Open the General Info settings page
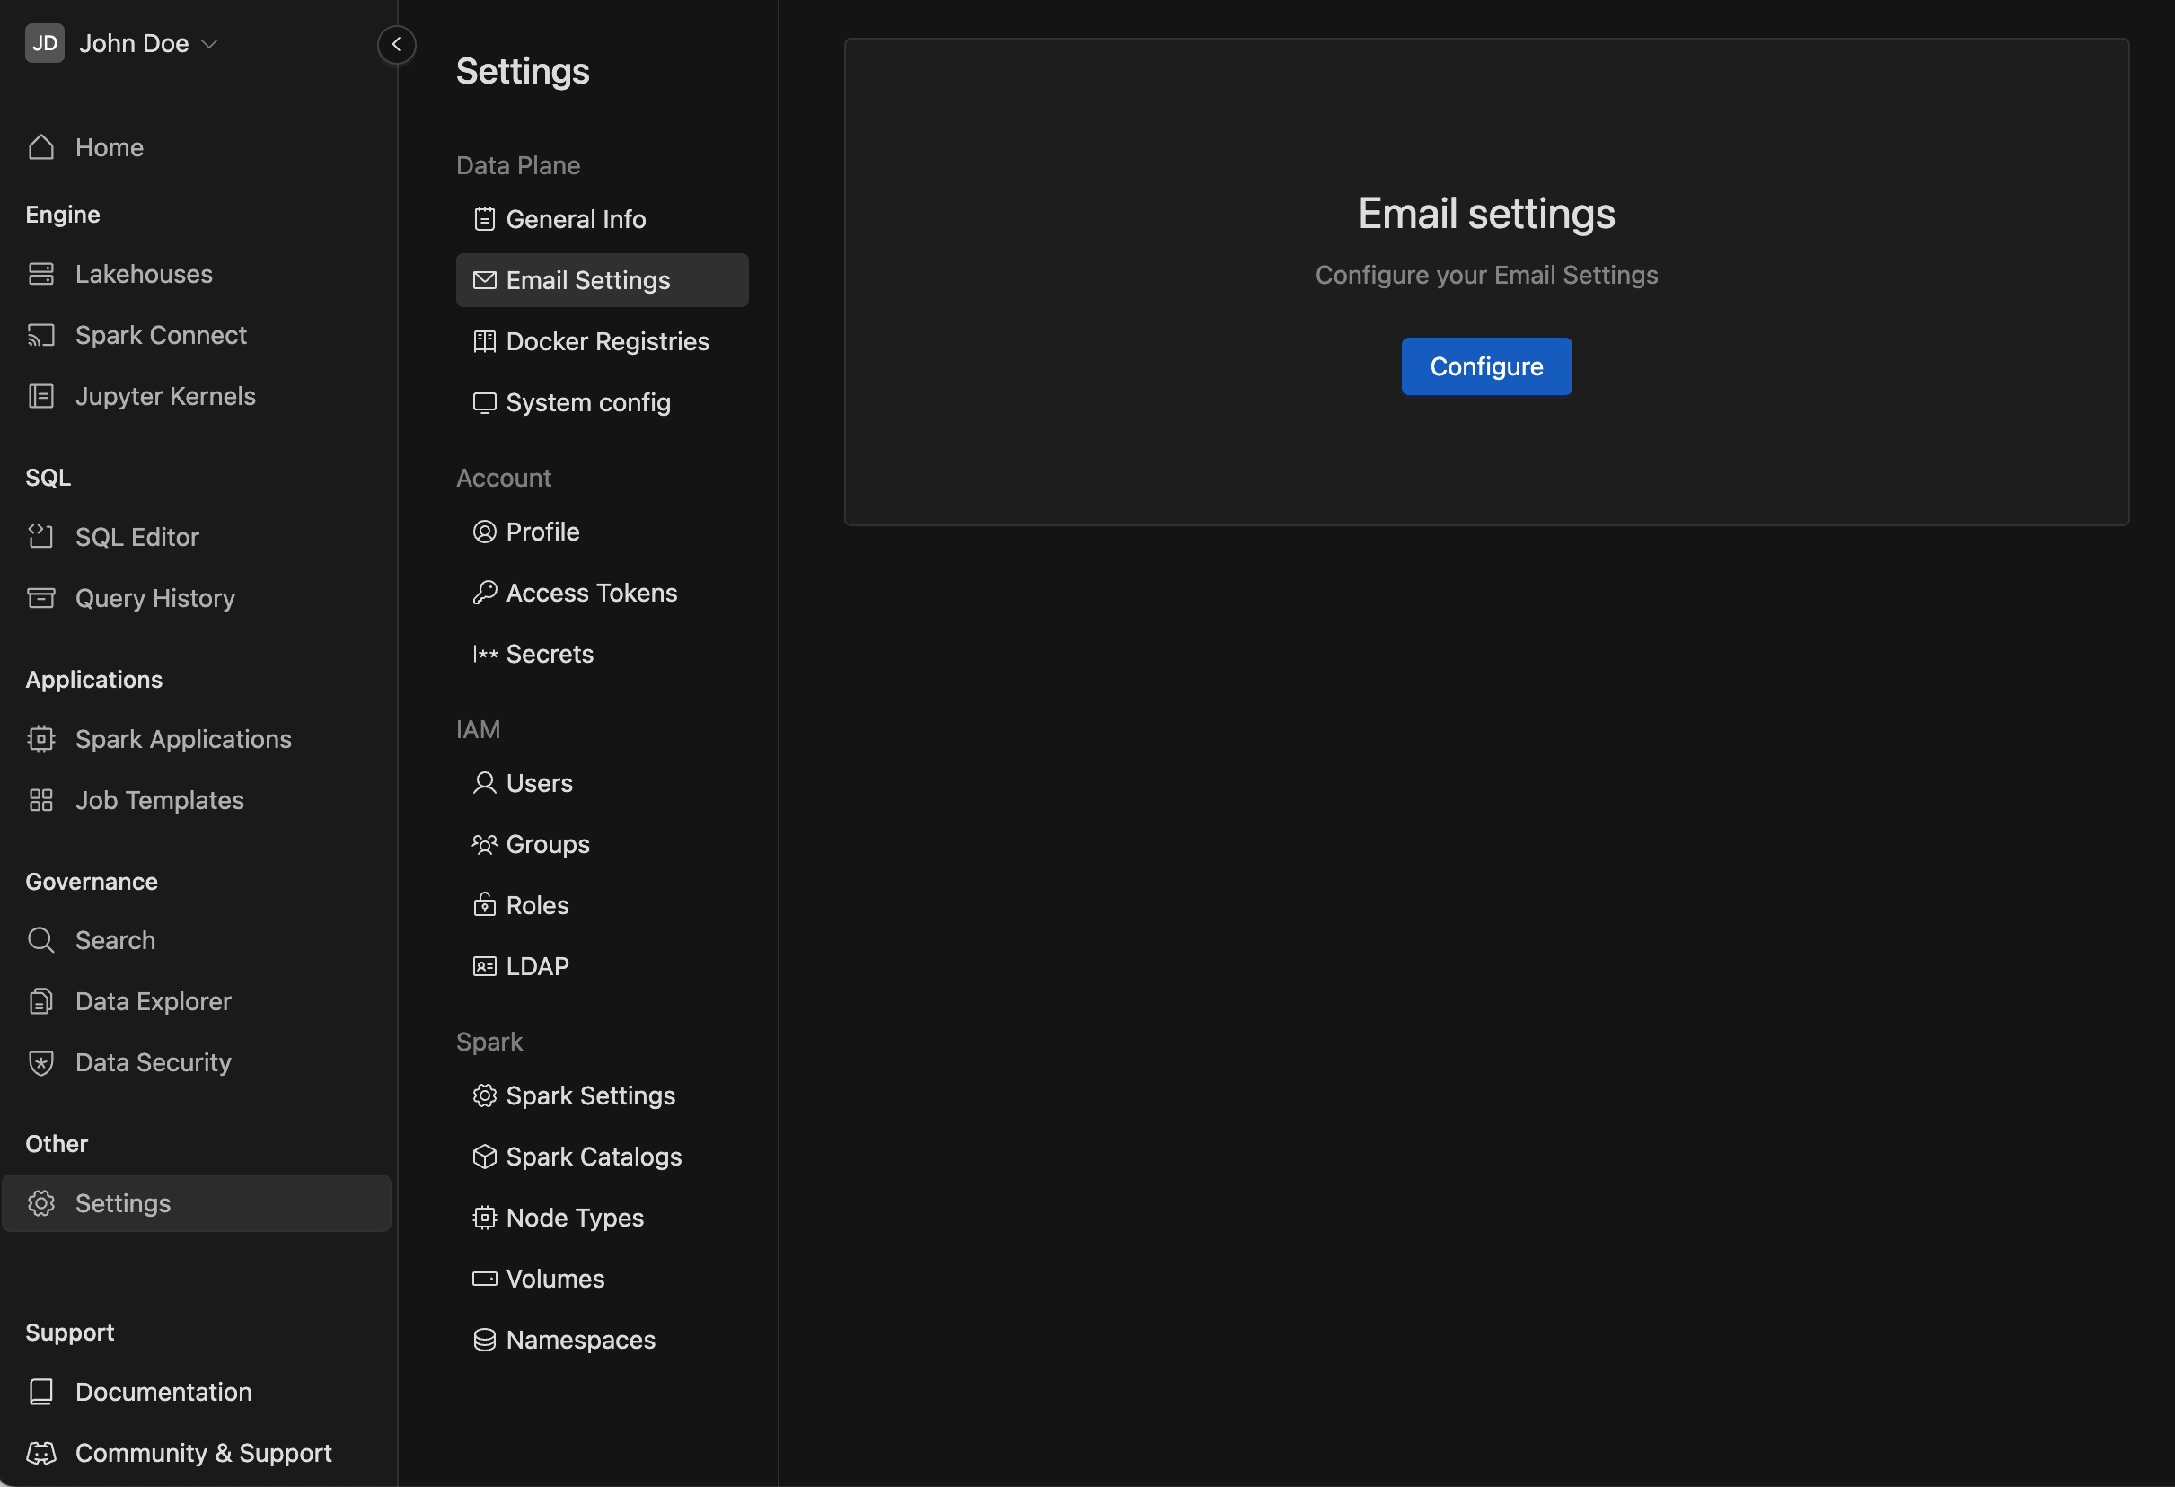 pyautogui.click(x=577, y=218)
